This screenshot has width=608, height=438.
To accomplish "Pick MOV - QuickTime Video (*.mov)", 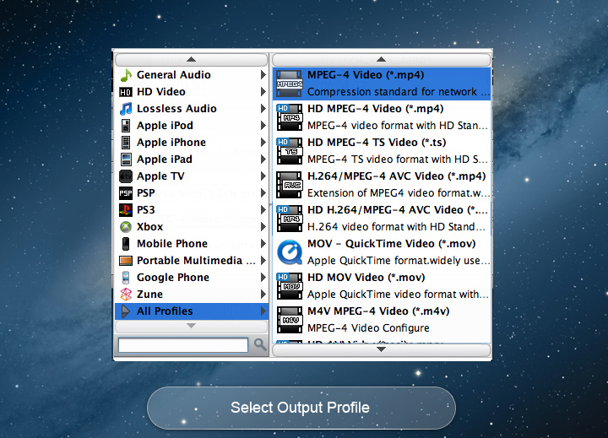I will click(x=382, y=252).
